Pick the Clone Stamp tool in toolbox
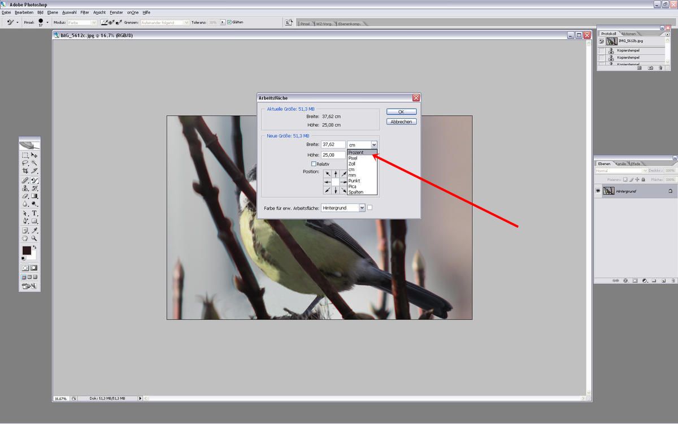 click(25, 188)
